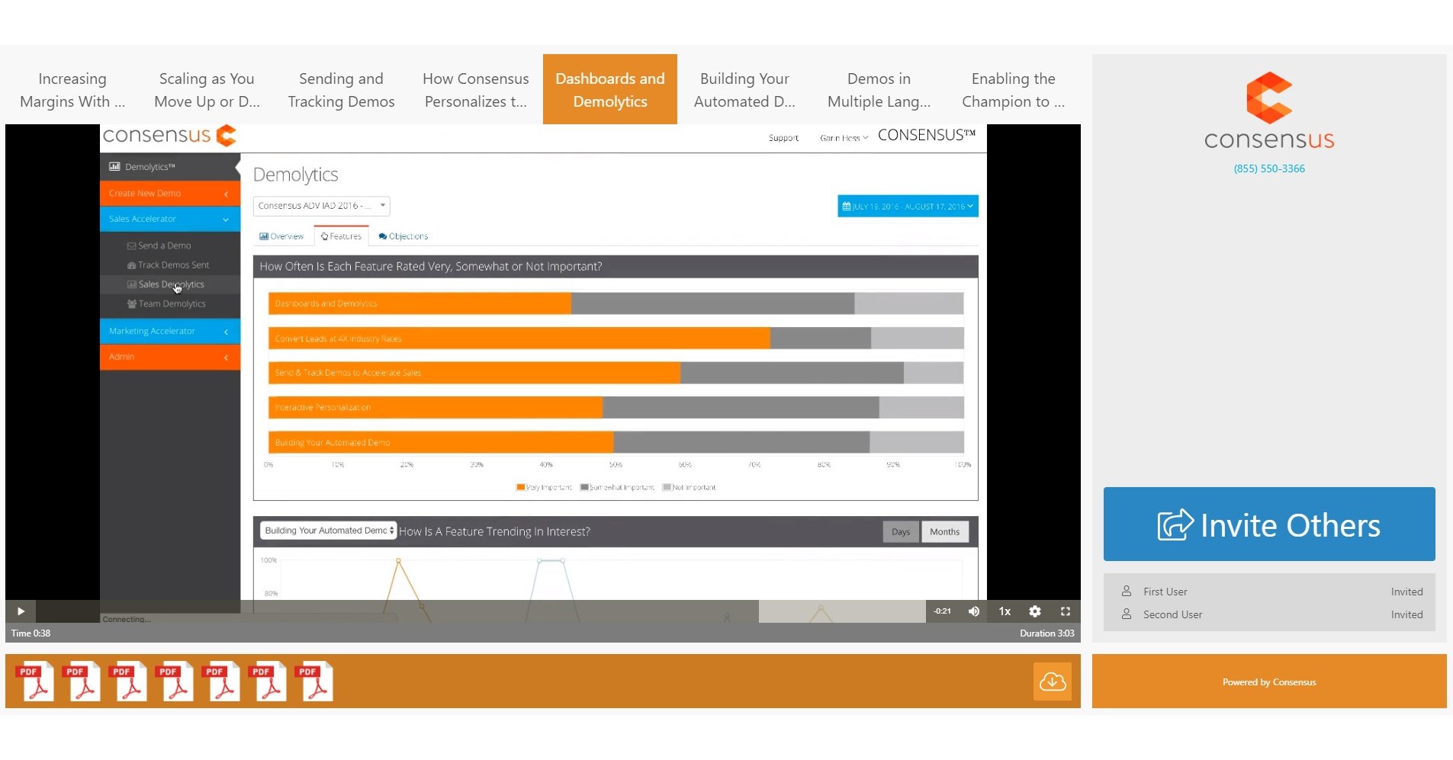Click the Demolytics bar-chart icon

pos(115,166)
